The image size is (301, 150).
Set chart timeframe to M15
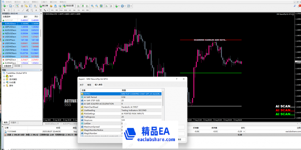tap(61, 10)
